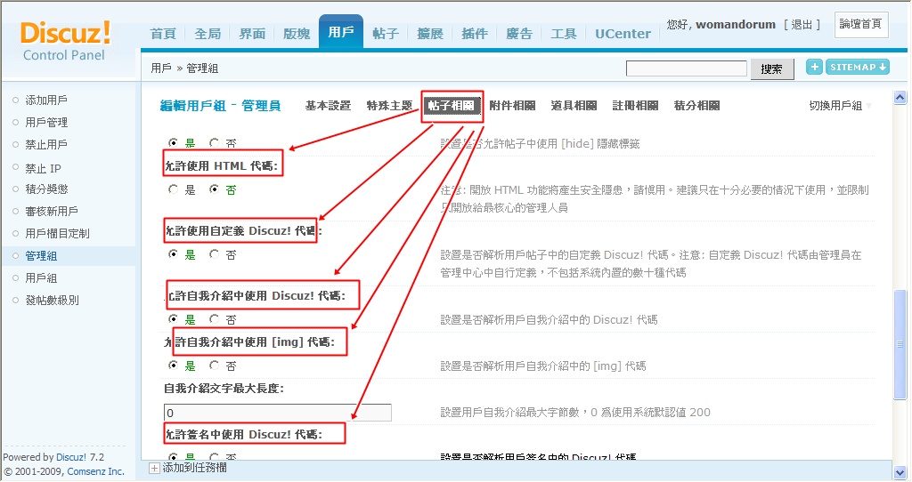
Task: Switch to the 帖子 top navigation tab
Action: click(386, 34)
